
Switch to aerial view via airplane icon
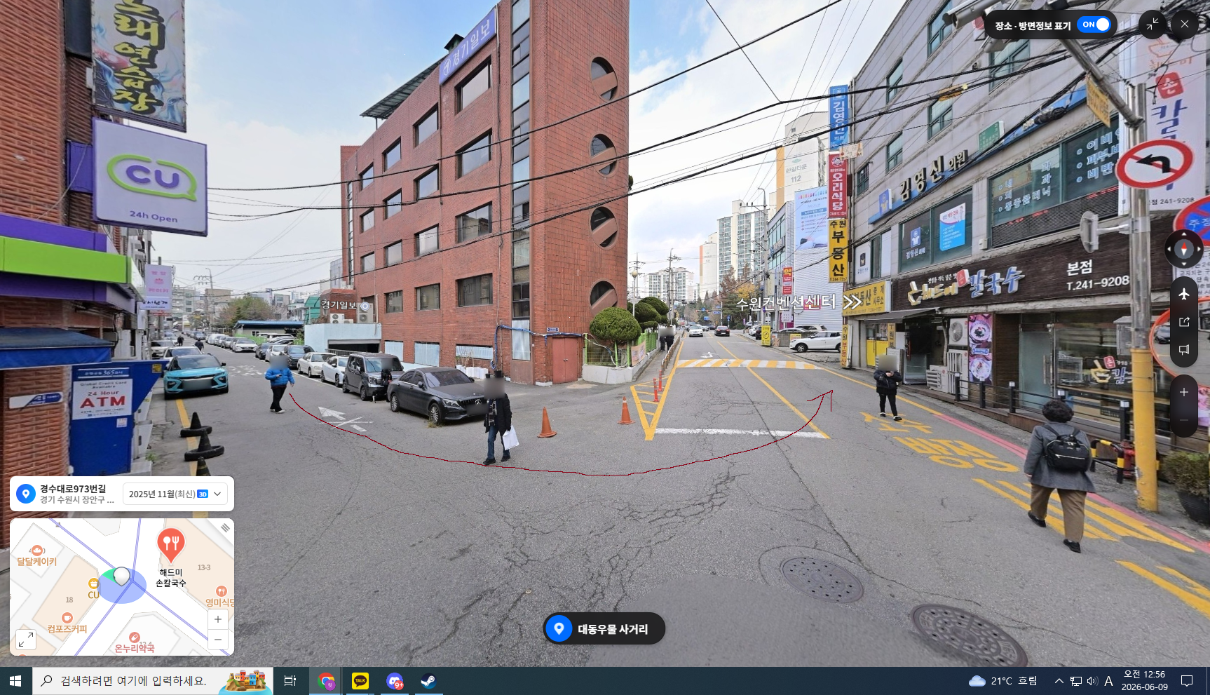click(x=1184, y=294)
